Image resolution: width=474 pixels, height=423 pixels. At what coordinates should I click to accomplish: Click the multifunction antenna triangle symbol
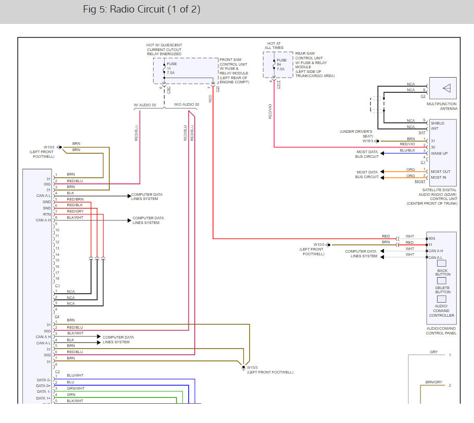(447, 88)
